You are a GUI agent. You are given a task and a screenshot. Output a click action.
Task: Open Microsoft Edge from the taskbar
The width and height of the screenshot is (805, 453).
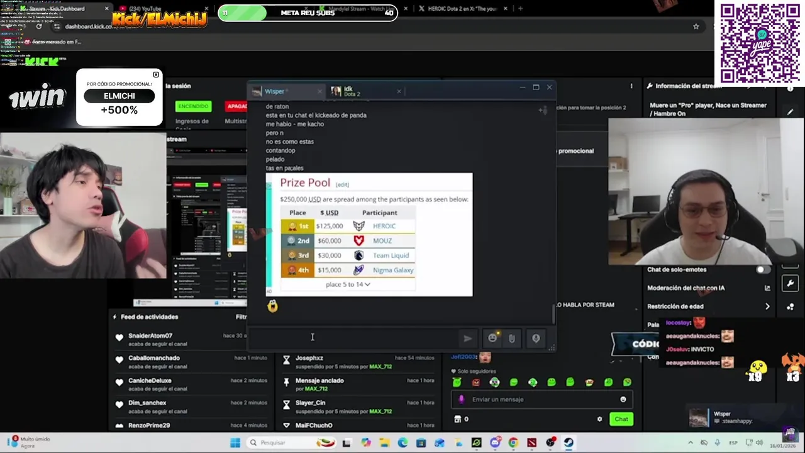pyautogui.click(x=402, y=442)
